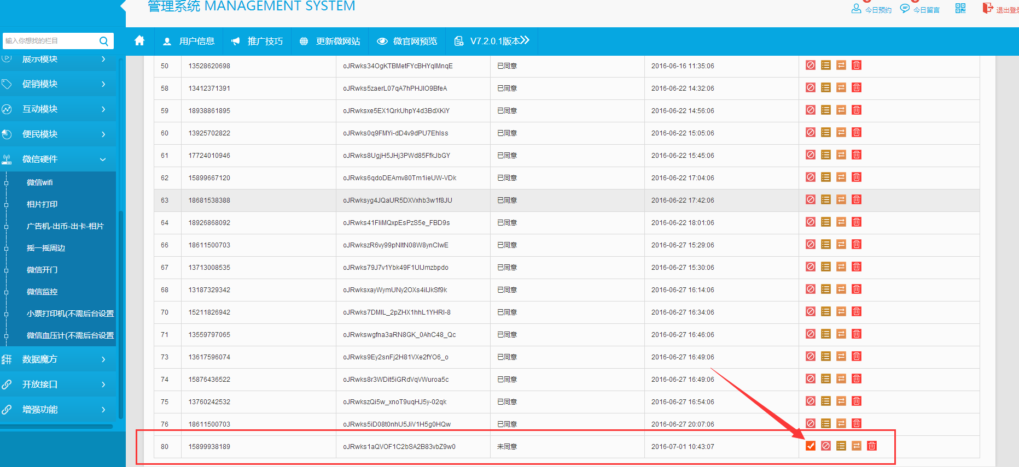This screenshot has width=1019, height=467.
Task: Click the forbid icon in row 50
Action: pyautogui.click(x=811, y=65)
